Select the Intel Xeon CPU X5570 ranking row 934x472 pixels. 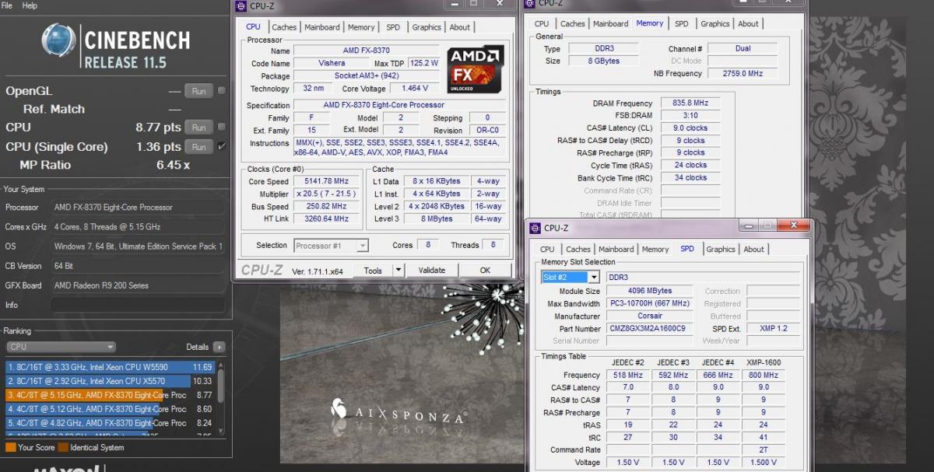[111, 381]
